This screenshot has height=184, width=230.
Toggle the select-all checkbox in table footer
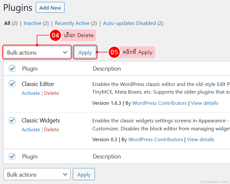[x=12, y=157]
